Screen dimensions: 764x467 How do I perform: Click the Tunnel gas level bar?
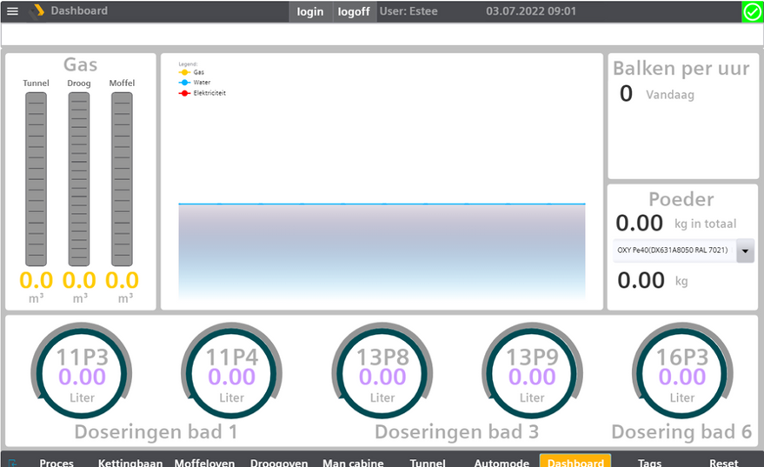click(x=36, y=179)
